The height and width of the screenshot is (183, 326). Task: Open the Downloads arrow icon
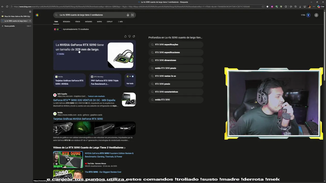(x=300, y=7)
